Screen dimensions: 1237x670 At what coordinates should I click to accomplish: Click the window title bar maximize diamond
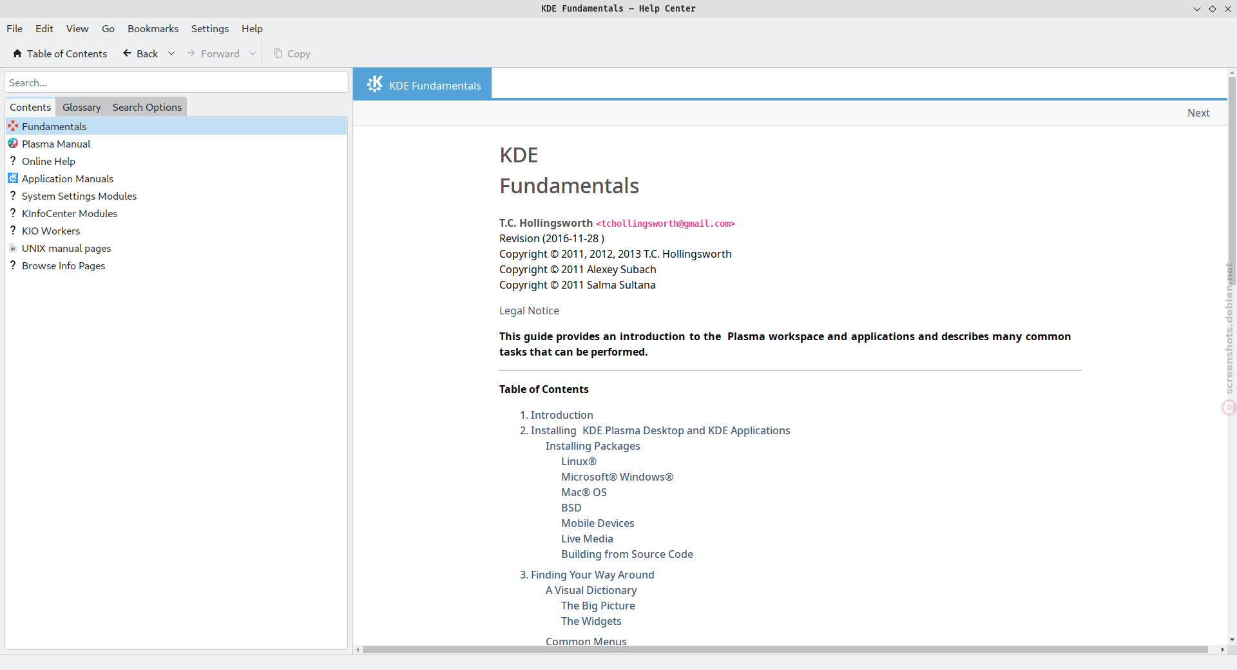click(x=1213, y=9)
